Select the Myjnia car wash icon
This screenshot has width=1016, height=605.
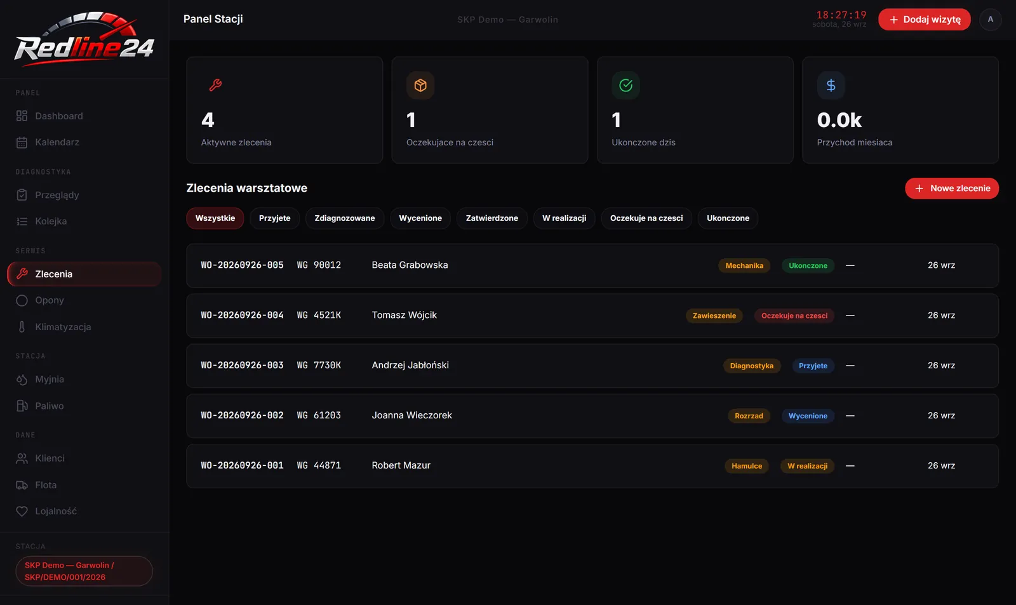(x=22, y=379)
